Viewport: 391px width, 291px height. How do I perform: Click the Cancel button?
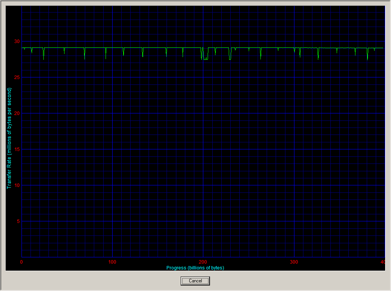[x=195, y=281]
